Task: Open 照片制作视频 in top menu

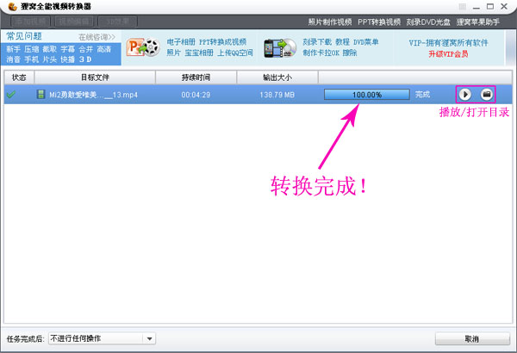Action: (330, 22)
